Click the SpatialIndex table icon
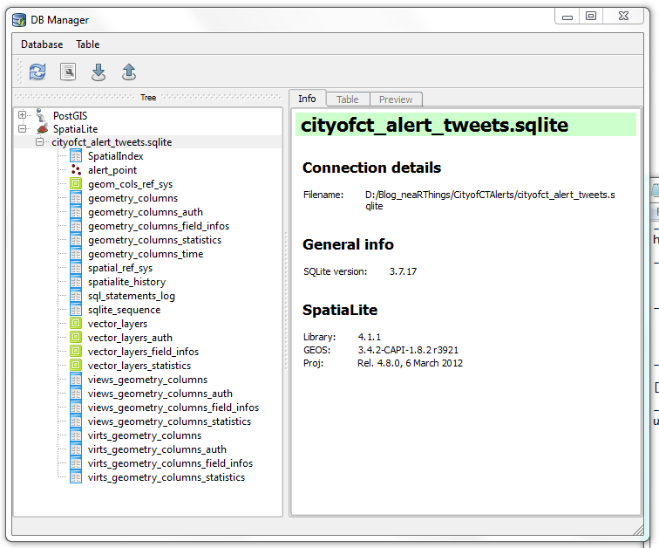This screenshot has width=659, height=548. click(76, 156)
